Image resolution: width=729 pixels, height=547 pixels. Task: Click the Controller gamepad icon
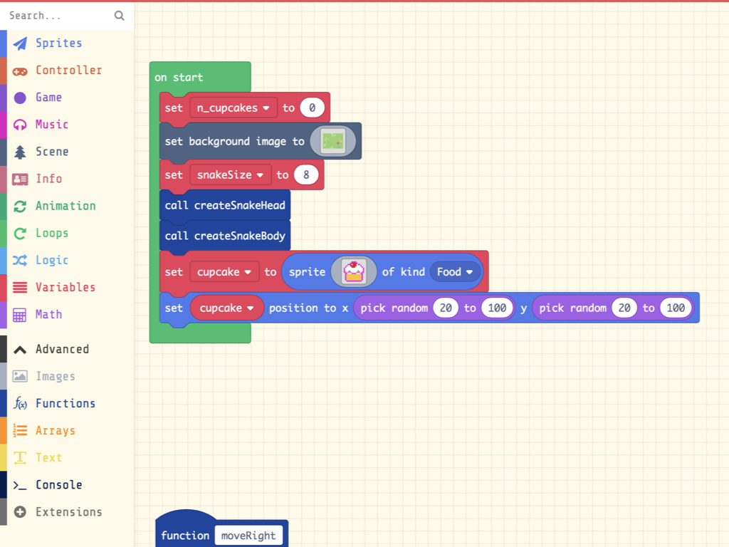[x=20, y=71]
